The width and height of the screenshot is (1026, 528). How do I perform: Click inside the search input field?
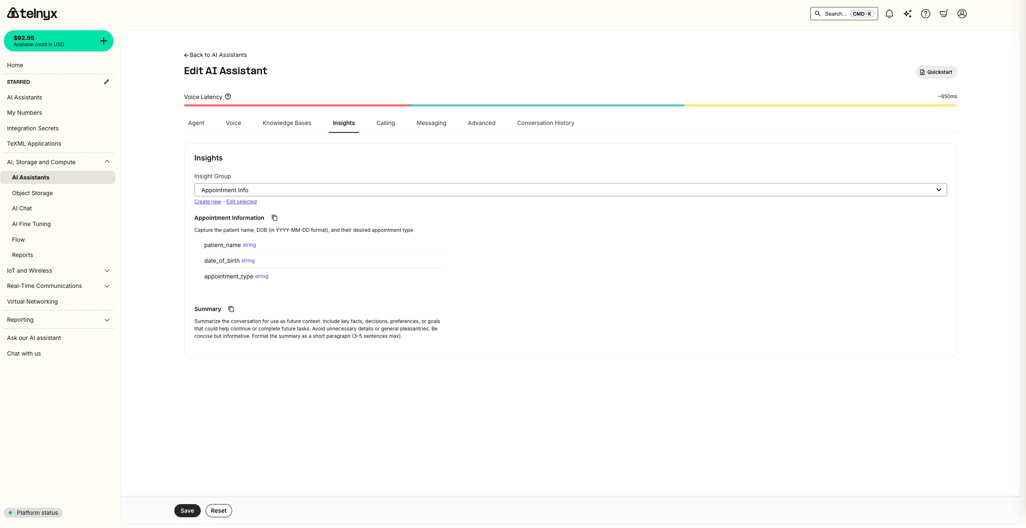click(x=836, y=14)
